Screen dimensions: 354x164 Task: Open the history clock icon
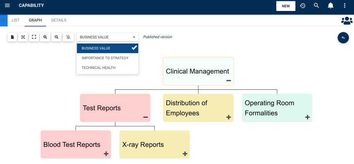pos(303,6)
